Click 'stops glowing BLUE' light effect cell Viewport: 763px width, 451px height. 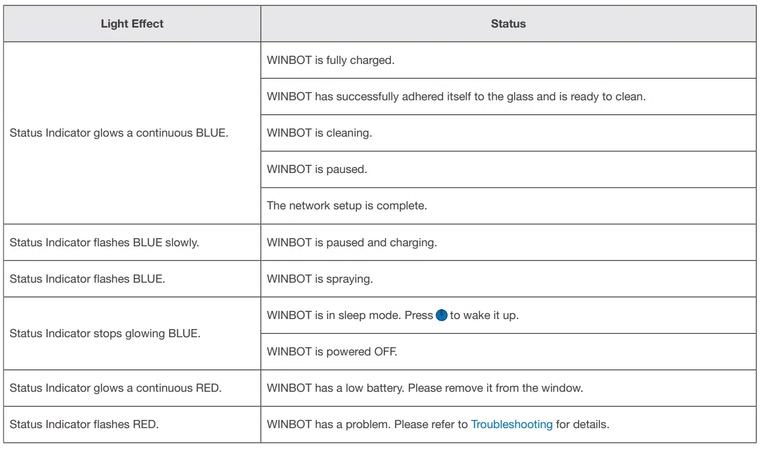point(105,334)
